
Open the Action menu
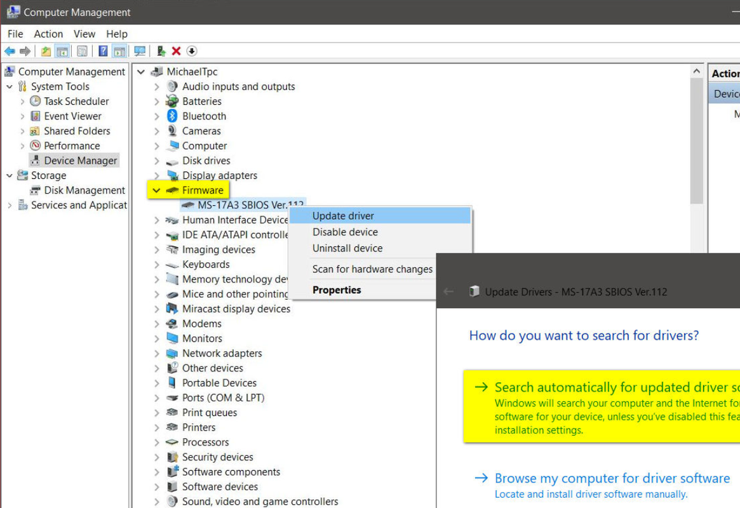(x=48, y=34)
